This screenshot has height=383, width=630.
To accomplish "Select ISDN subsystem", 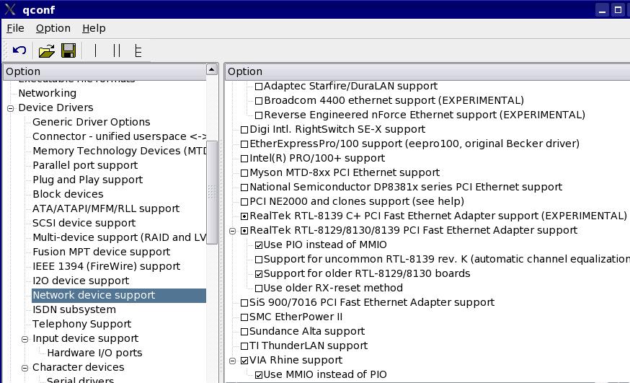I will 74,310.
